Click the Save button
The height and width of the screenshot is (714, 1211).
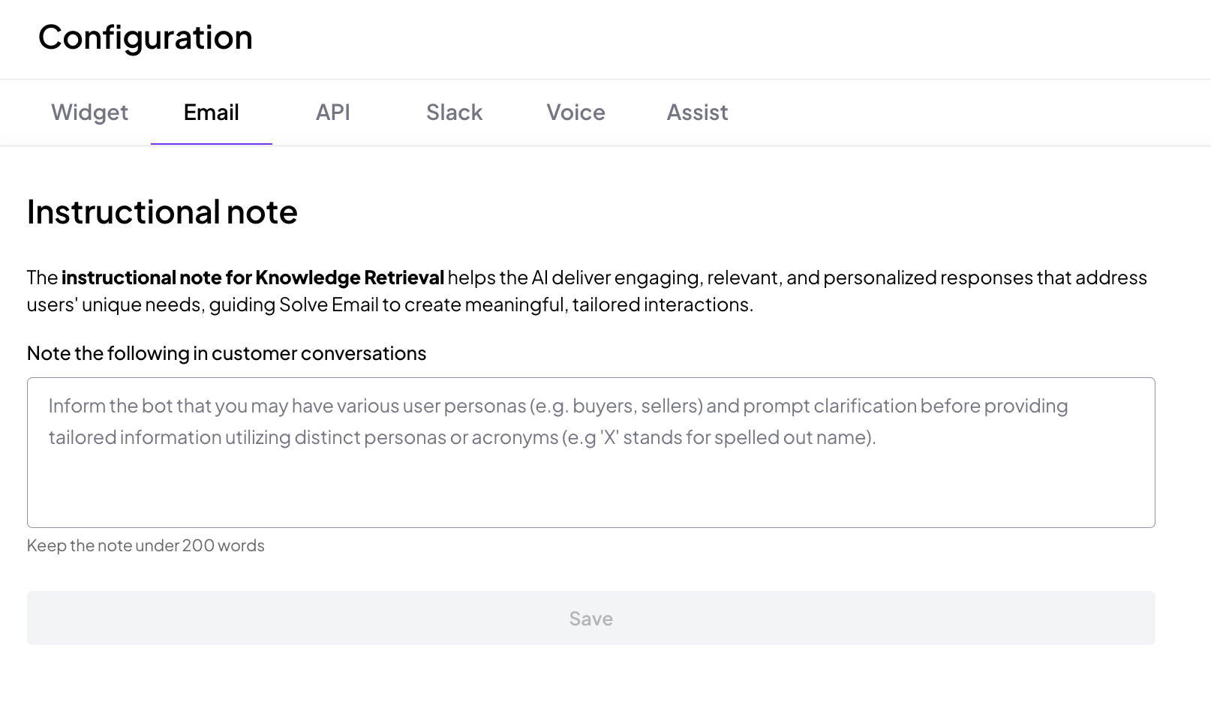[591, 618]
